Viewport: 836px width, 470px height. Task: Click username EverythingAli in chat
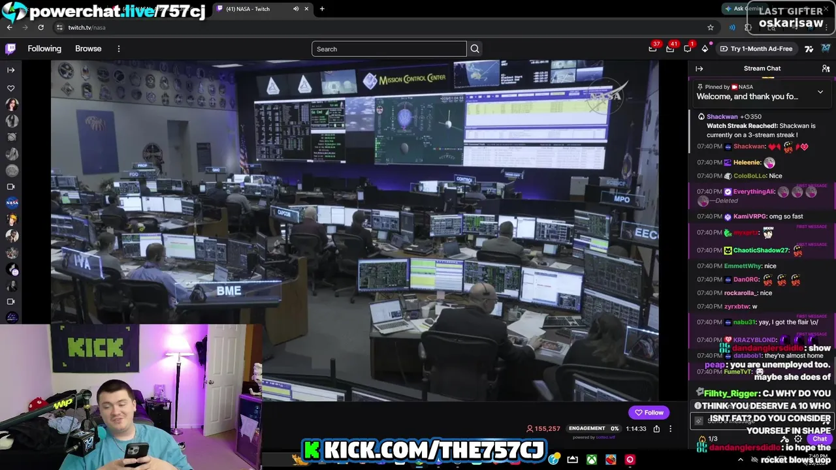tap(754, 192)
